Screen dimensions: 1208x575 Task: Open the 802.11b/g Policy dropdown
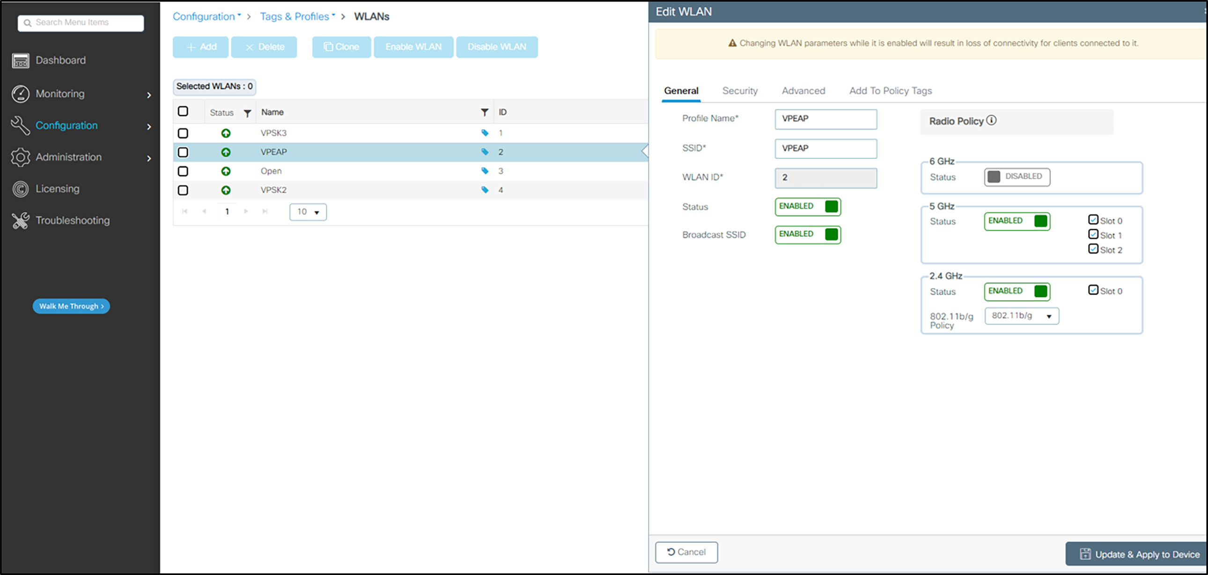(1021, 316)
